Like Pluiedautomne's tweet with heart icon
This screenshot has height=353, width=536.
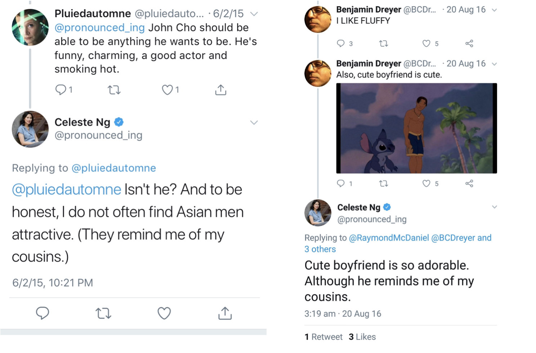tap(167, 90)
